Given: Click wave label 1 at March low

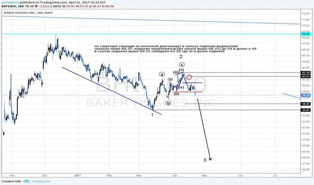Looking at the screenshot, I should pos(152,115).
